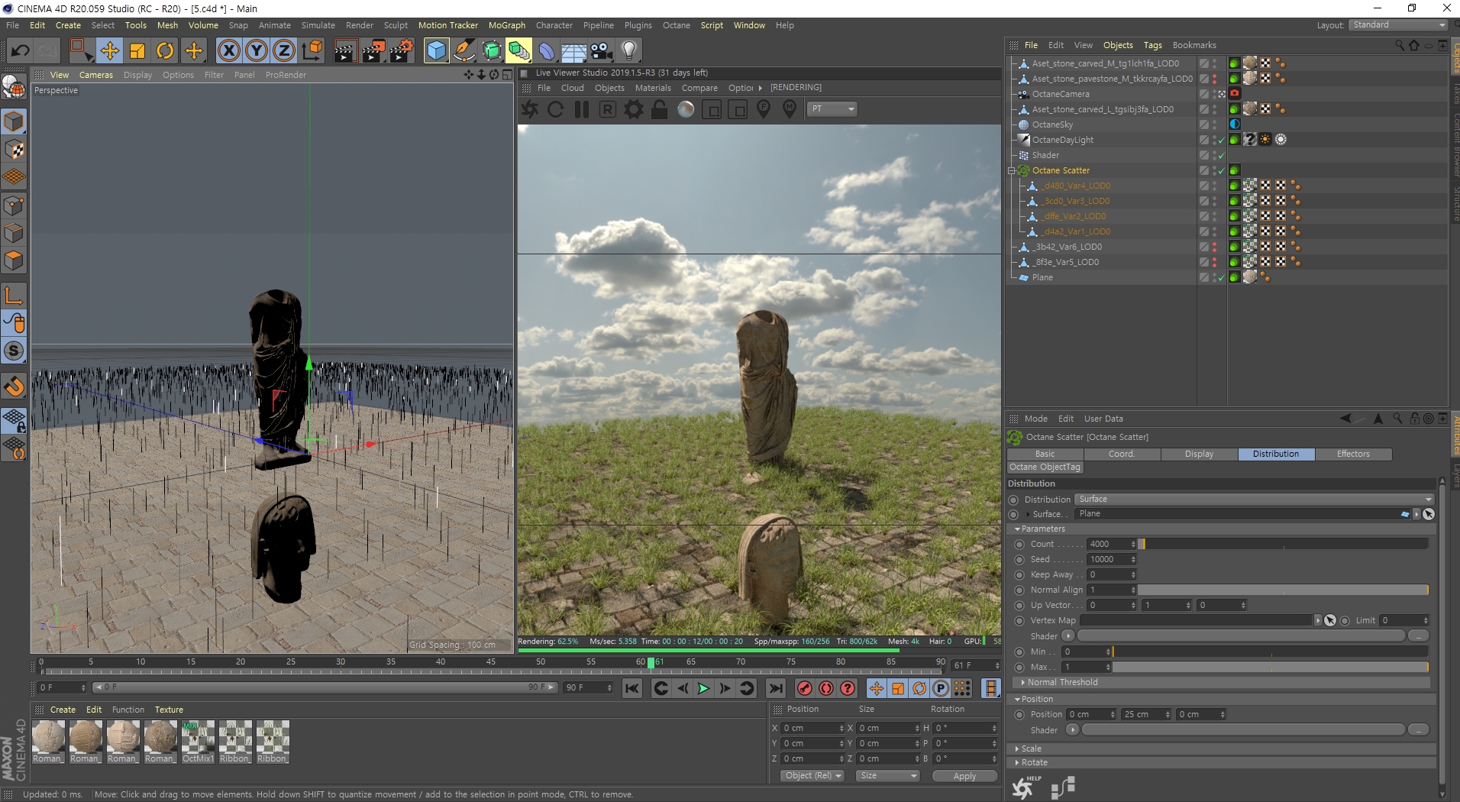Toggle the X axis lock

(x=228, y=51)
